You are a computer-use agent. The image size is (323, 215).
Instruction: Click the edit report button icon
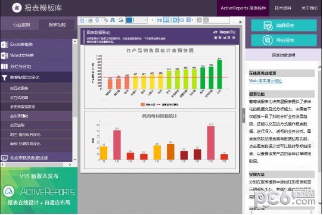268,26
